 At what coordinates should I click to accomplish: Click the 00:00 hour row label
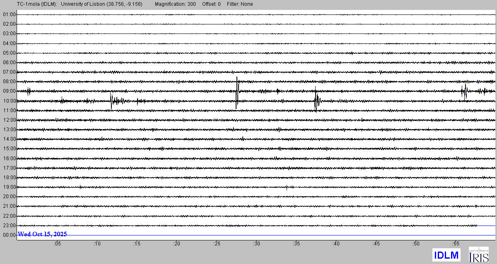9,235
